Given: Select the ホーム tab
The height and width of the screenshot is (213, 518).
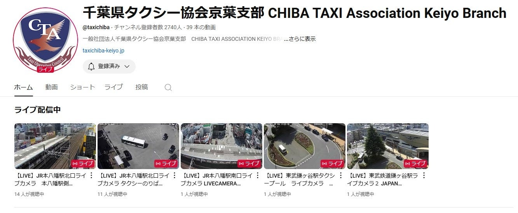Looking at the screenshot, I should coord(23,87).
